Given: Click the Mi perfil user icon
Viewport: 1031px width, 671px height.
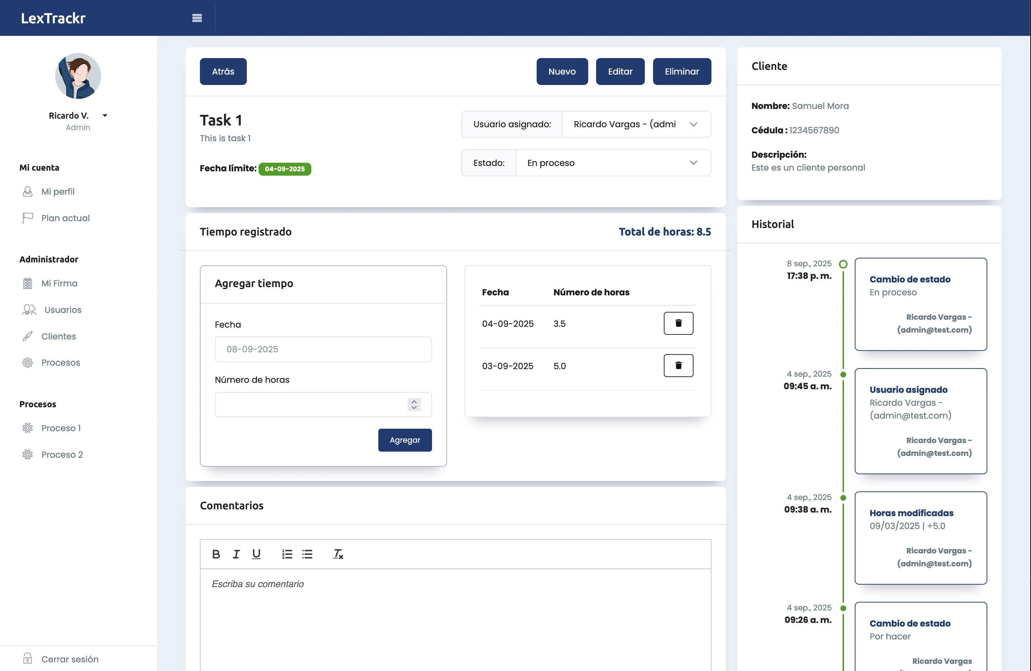Looking at the screenshot, I should [27, 192].
